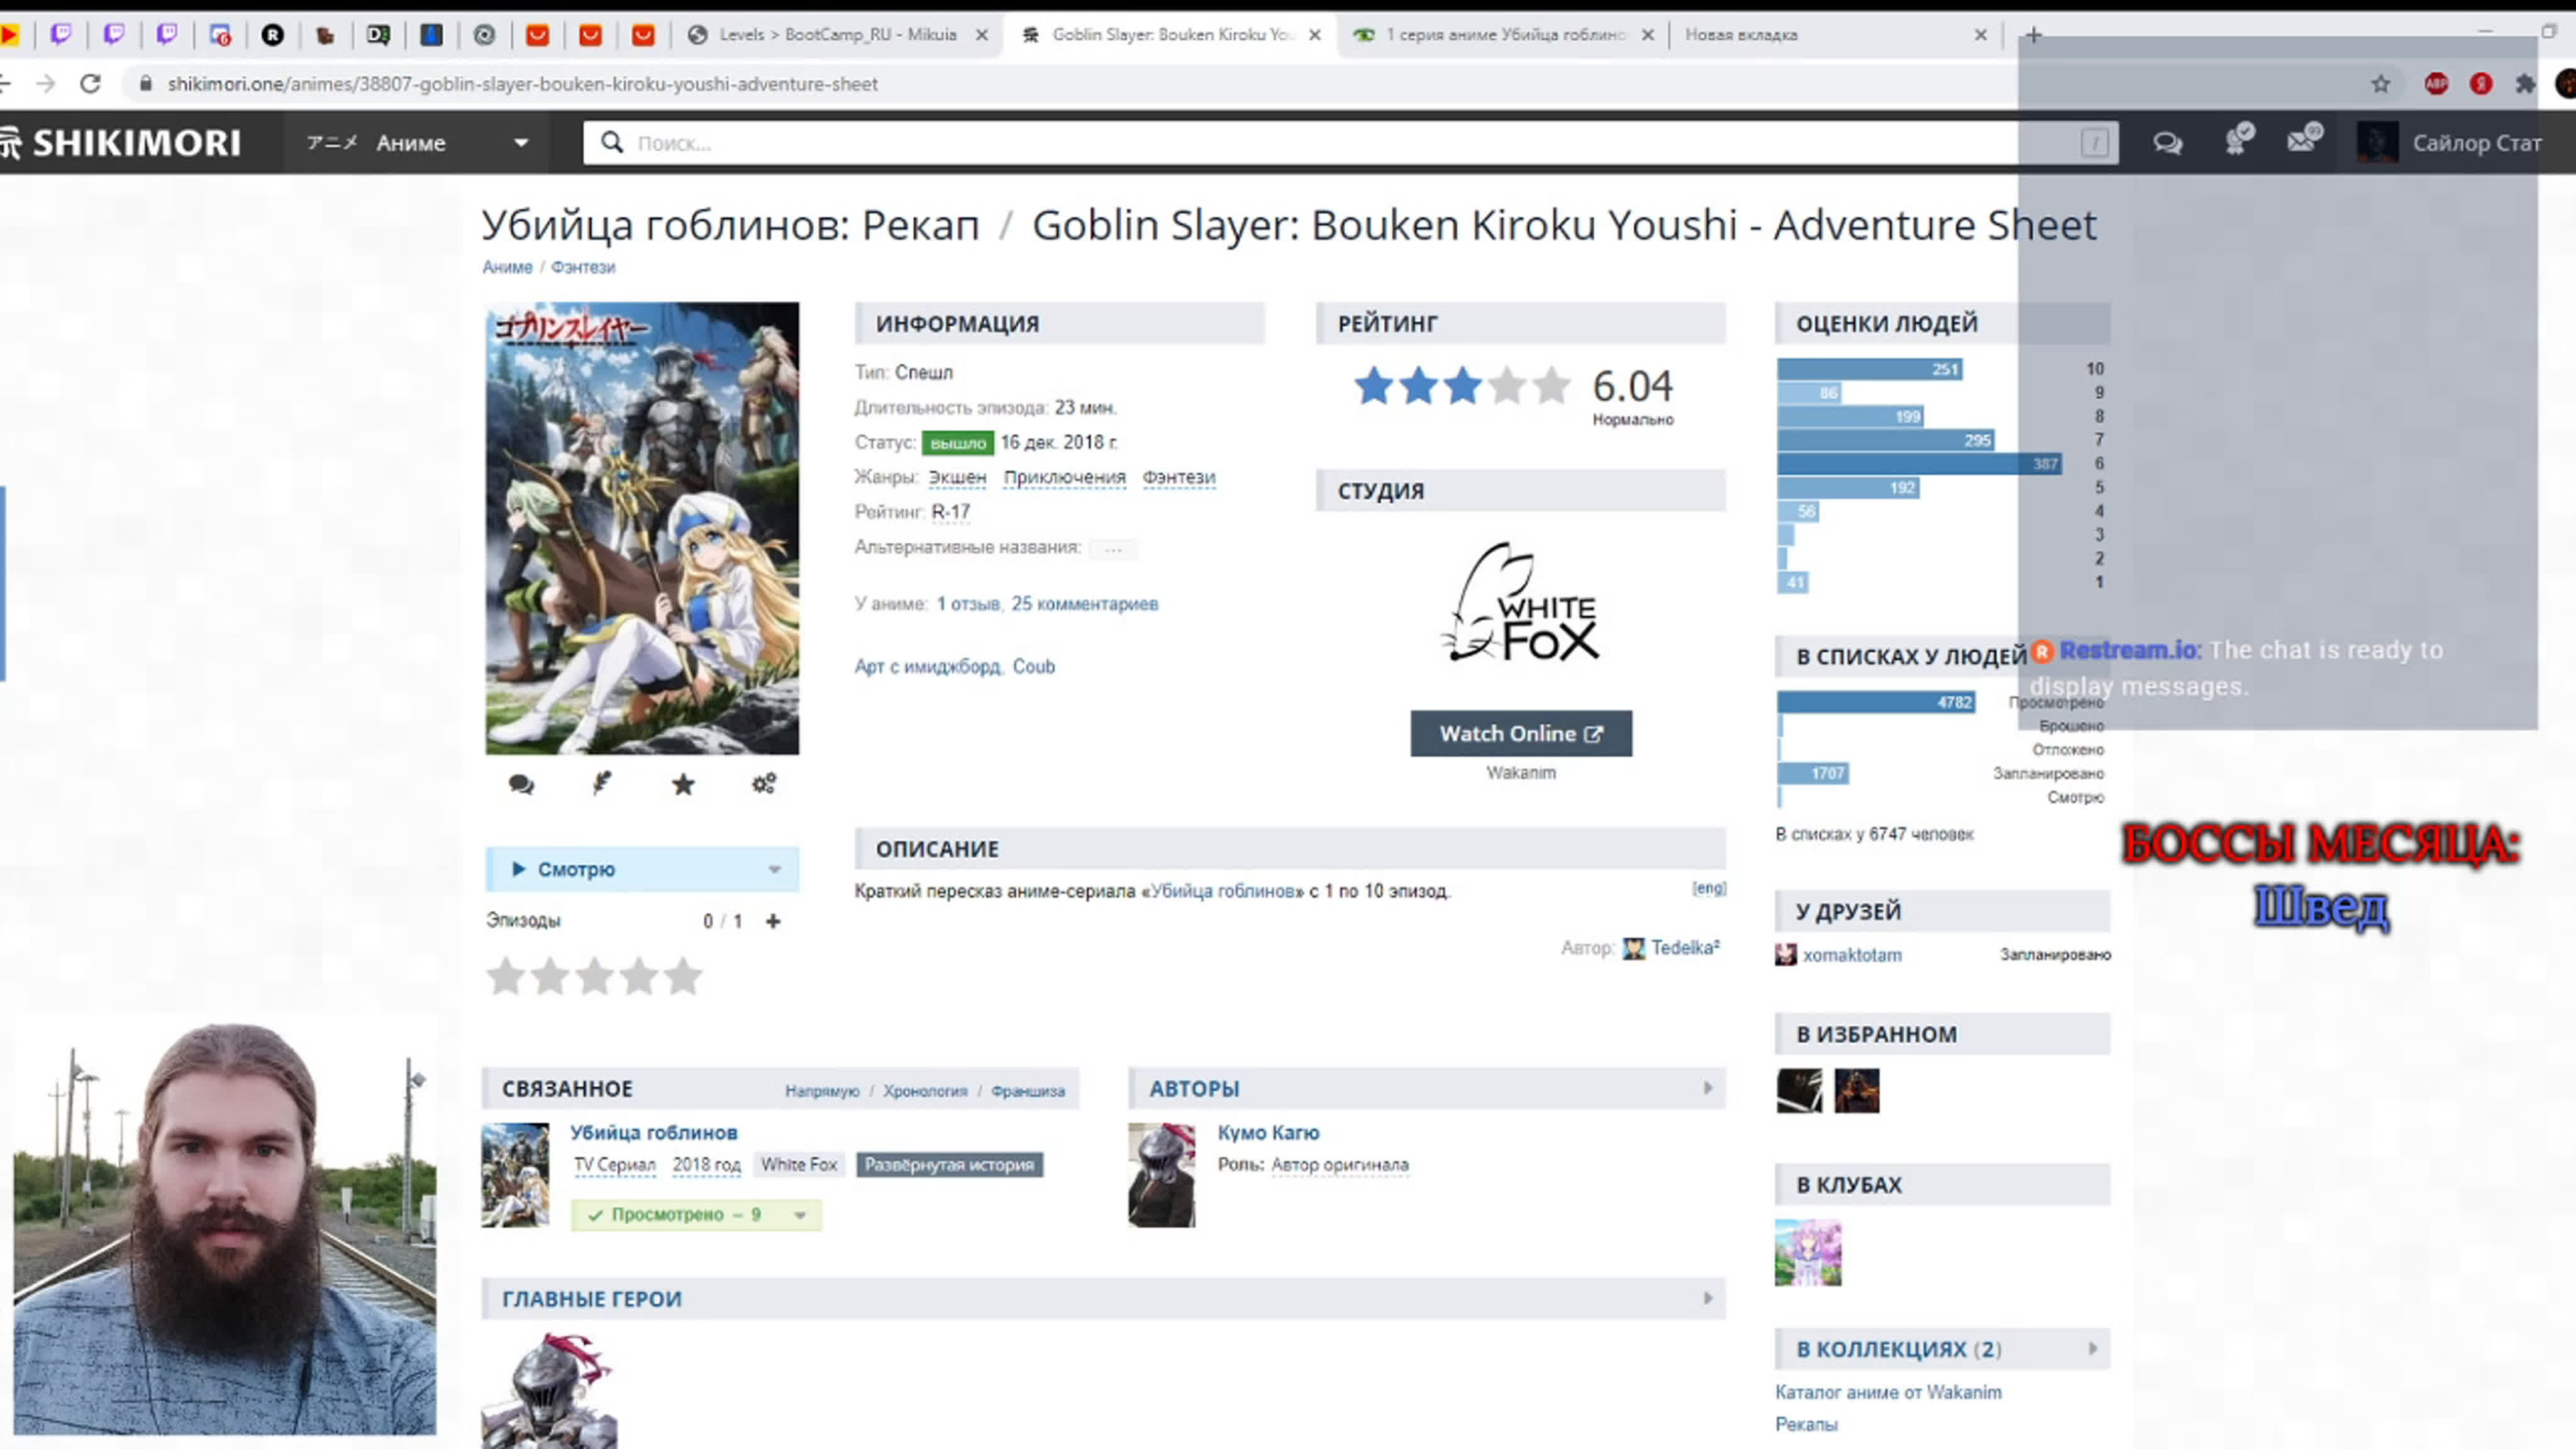Click the browser forward arrow

[x=45, y=84]
